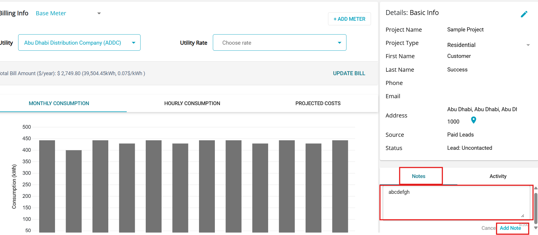Open the Choose rate dropdown

339,43
